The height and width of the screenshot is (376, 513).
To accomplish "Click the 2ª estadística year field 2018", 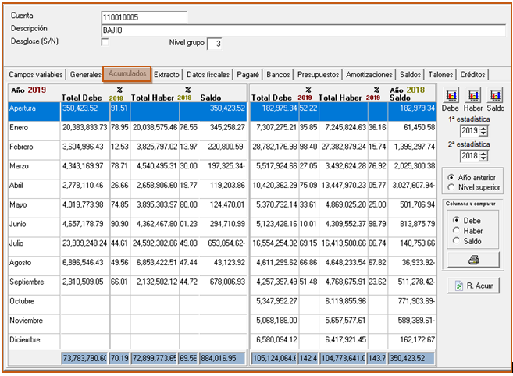I will click(470, 156).
